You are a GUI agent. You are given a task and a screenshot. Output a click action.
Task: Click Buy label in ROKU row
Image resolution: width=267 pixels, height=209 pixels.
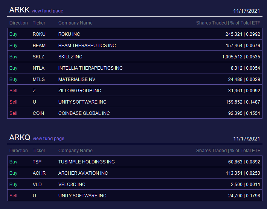(x=14, y=34)
